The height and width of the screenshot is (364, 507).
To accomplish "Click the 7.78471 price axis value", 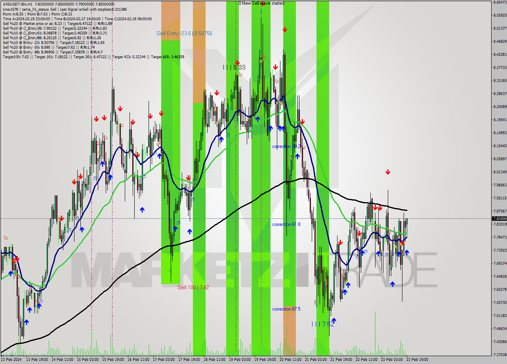I will [500, 237].
